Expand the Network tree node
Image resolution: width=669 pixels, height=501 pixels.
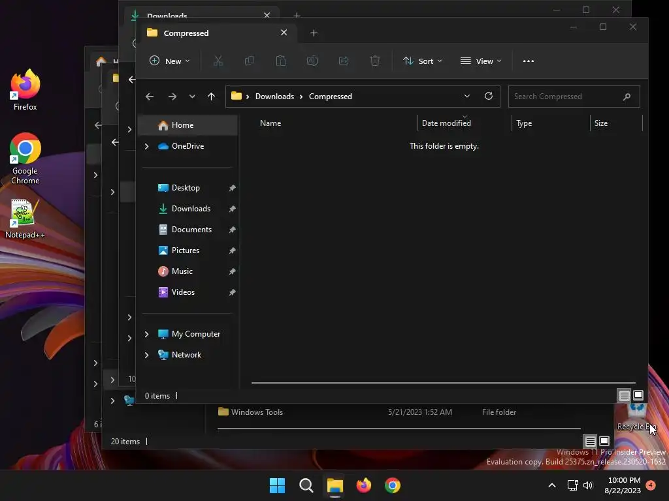pyautogui.click(x=147, y=355)
